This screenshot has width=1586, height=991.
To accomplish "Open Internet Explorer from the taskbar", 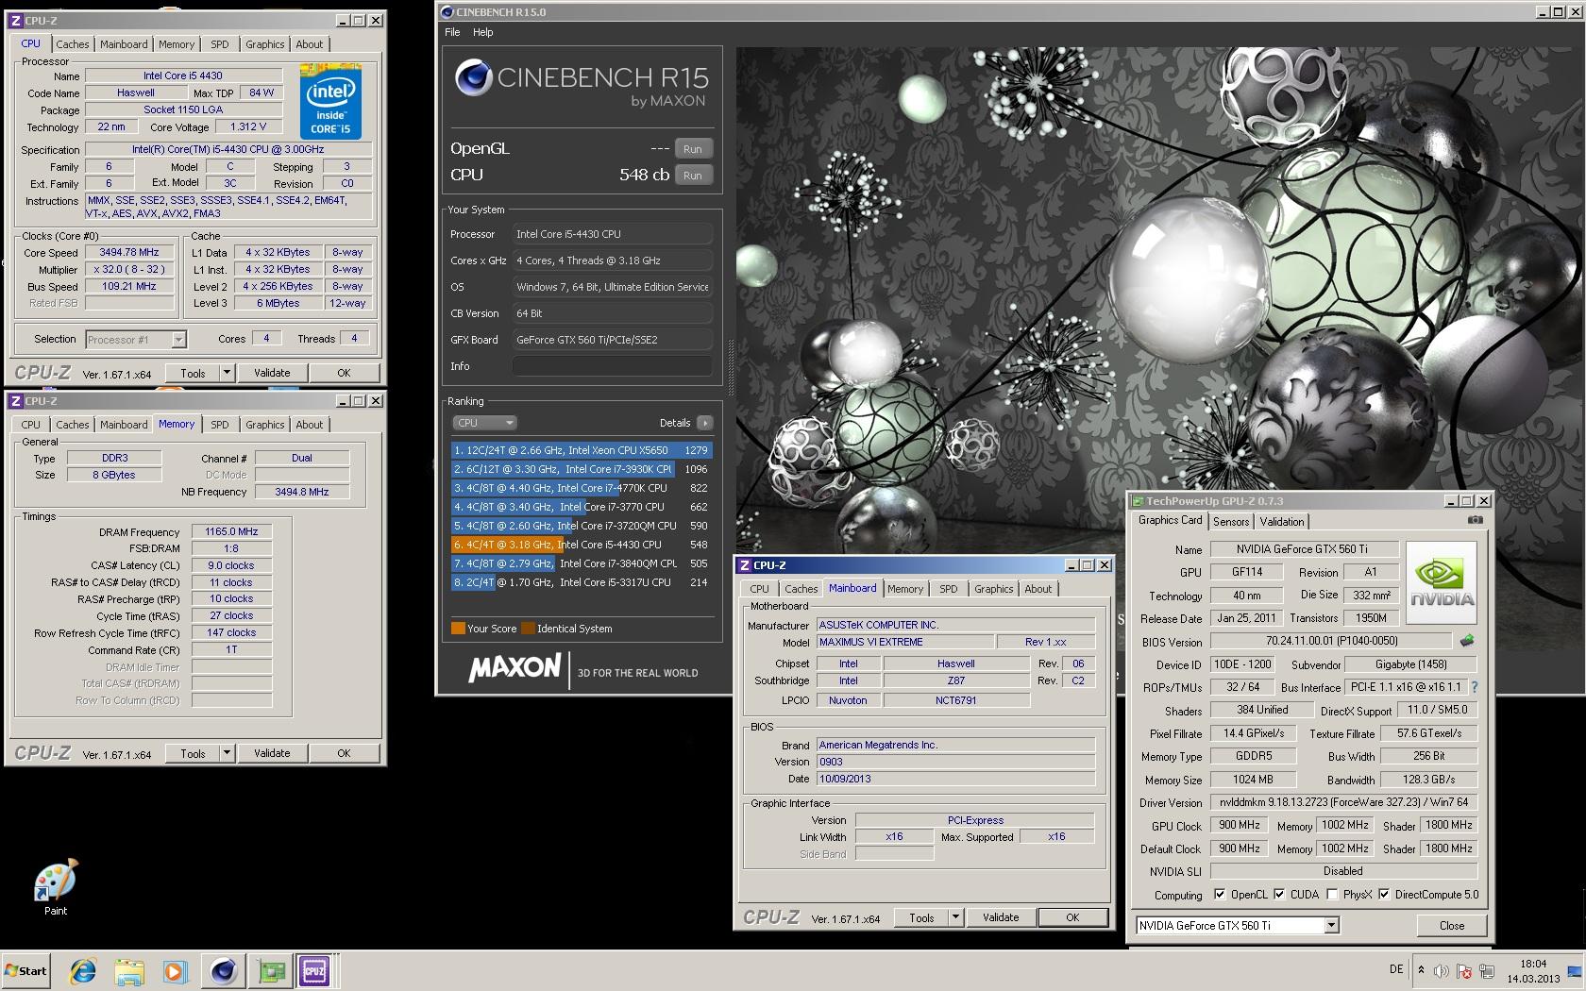I will point(83,971).
